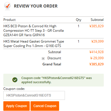The height and width of the screenshot is (111, 111).
Task: Click the Review Your Order heading
Action: pos(36,6)
